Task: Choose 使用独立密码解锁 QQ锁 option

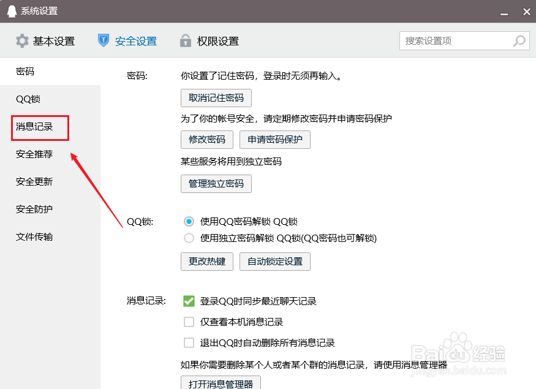Action: pos(189,238)
